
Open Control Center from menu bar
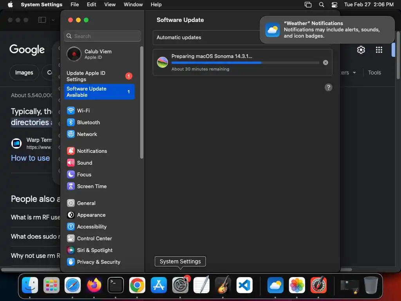(334, 5)
